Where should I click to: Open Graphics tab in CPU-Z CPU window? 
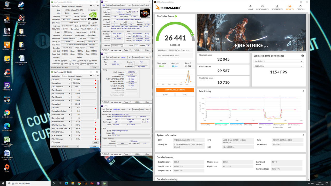point(136,5)
